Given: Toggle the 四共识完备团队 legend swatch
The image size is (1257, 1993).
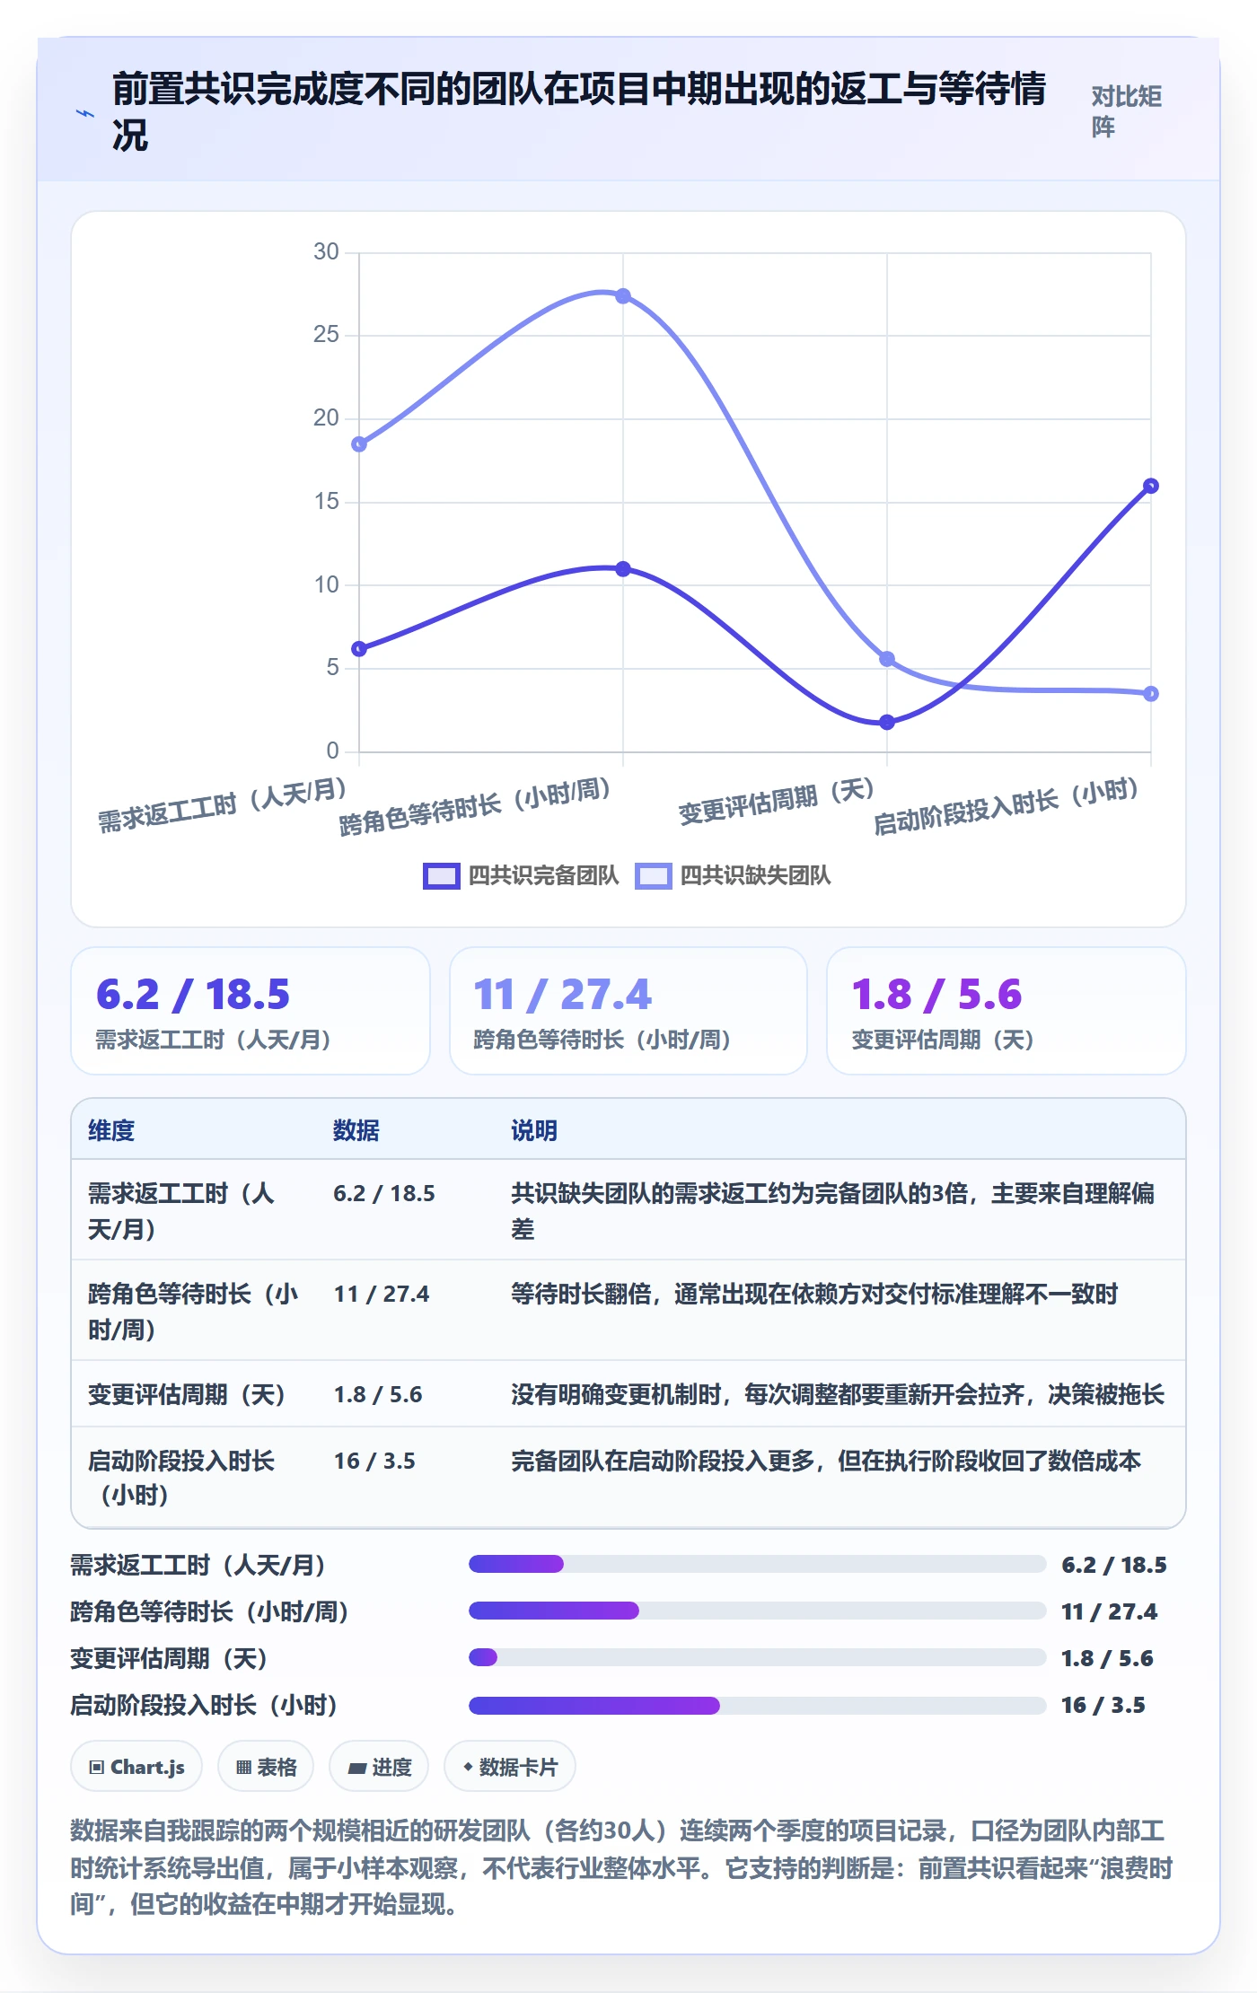Looking at the screenshot, I should (441, 876).
